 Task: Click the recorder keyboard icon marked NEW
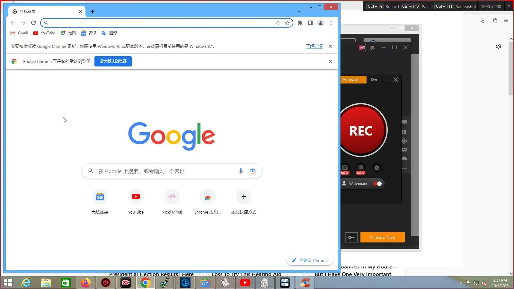345,168
